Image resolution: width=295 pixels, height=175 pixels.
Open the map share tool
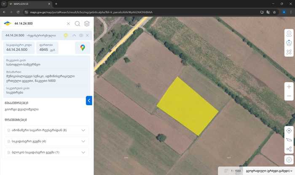(x=289, y=149)
